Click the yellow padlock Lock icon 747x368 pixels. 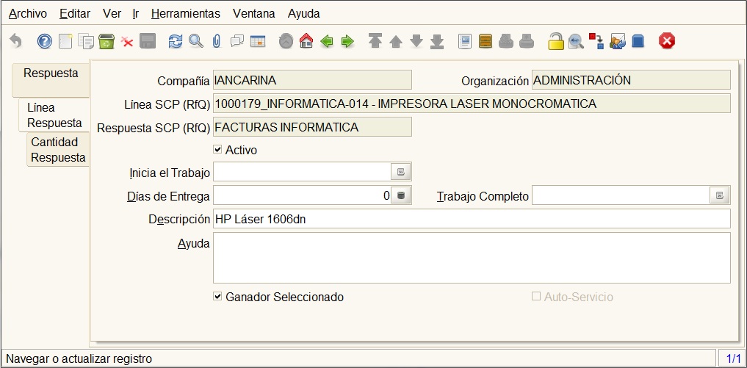tap(555, 41)
